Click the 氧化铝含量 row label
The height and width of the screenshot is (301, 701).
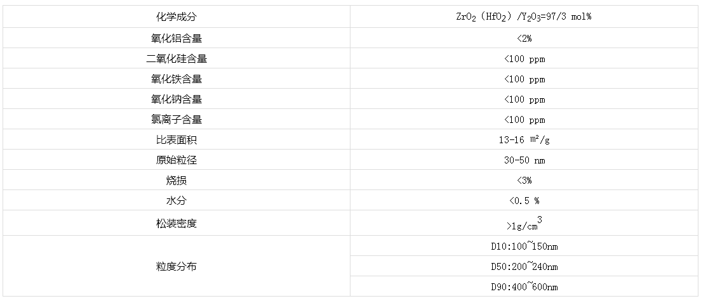pyautogui.click(x=177, y=39)
